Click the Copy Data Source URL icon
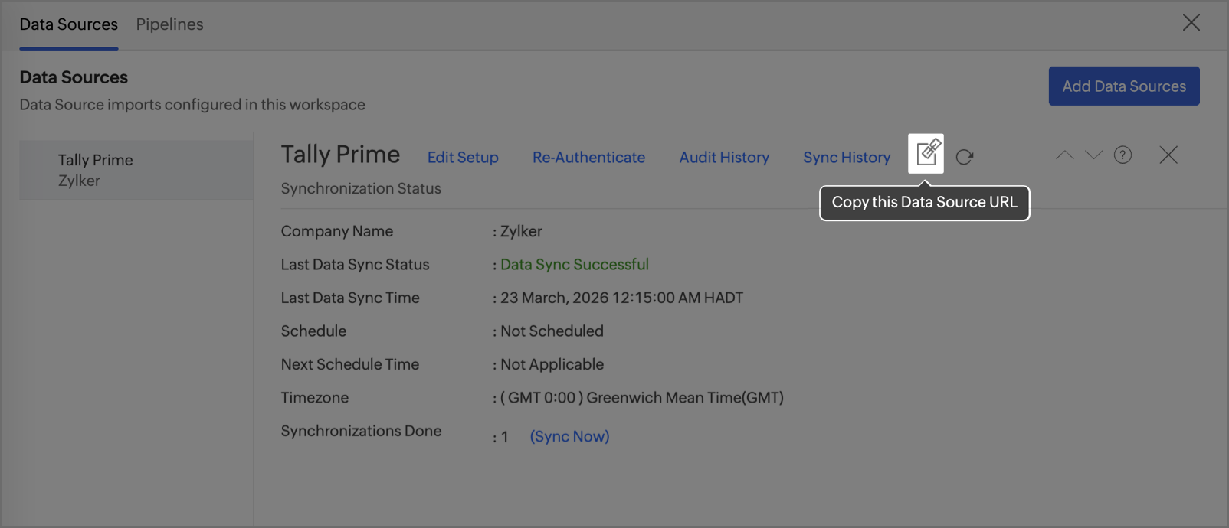1229x528 pixels. click(x=926, y=154)
